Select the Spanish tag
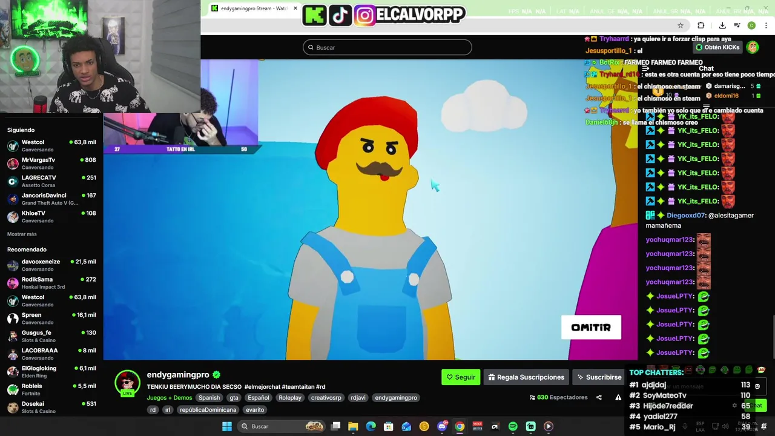Viewport: 775px width, 436px height. [209, 398]
